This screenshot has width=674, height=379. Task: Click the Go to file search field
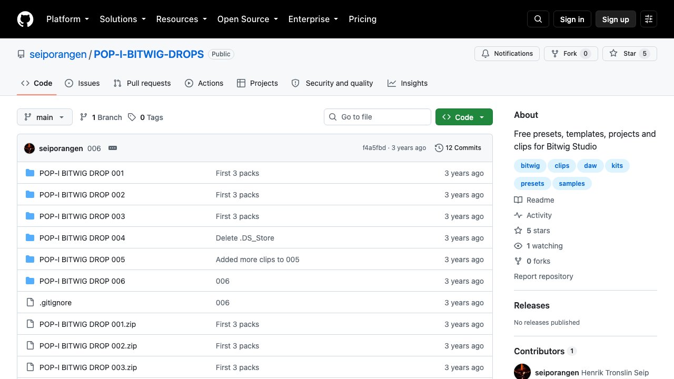point(378,117)
